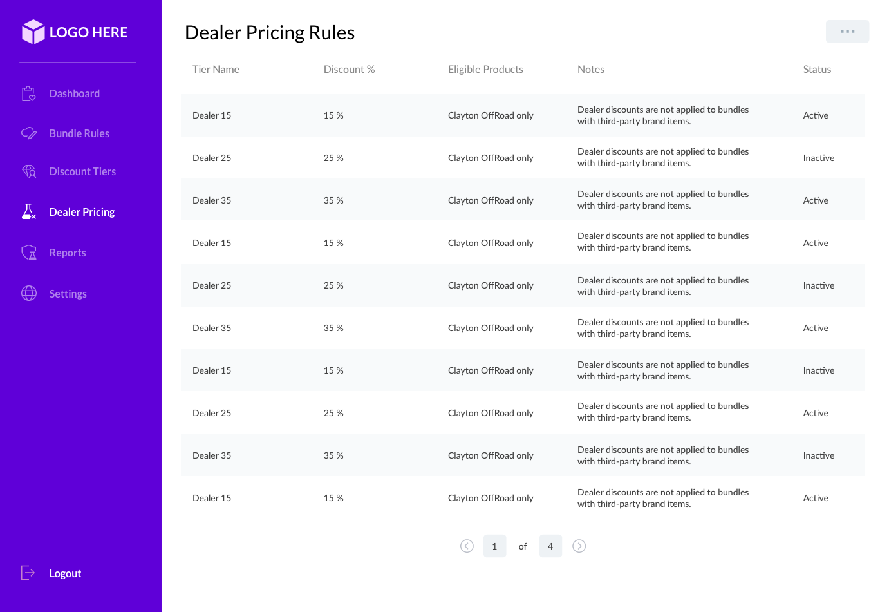889x612 pixels.
Task: Open the Reports menu item
Action: pyautogui.click(x=68, y=253)
